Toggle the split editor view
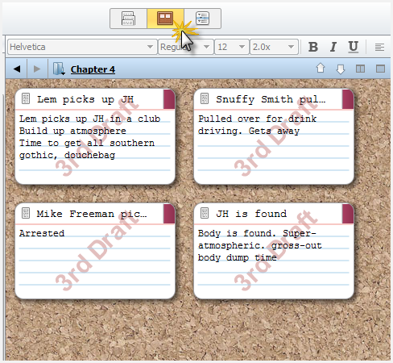393x363 pixels. pyautogui.click(x=360, y=69)
